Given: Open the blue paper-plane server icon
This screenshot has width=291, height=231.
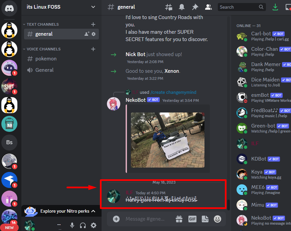Looking at the screenshot, I should [x=9, y=180].
